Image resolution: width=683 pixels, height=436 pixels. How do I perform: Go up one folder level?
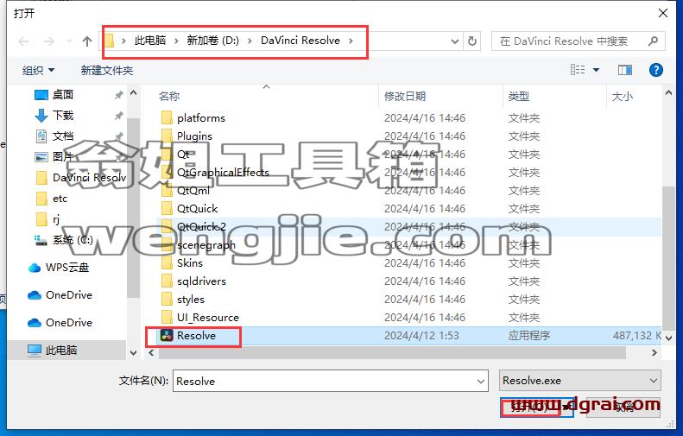point(87,41)
